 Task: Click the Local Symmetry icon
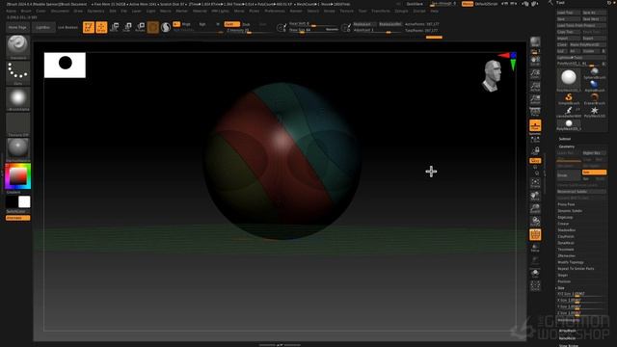click(x=535, y=139)
